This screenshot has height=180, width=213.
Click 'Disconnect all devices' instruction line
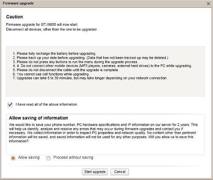pos(52,30)
